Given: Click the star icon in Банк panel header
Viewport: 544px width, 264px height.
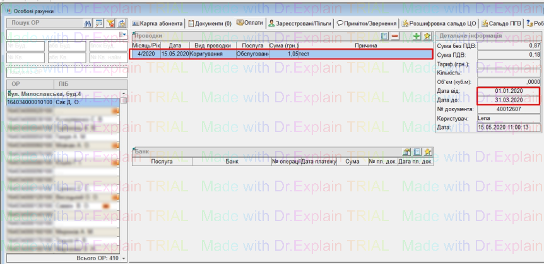Looking at the screenshot, I should pos(427,152).
